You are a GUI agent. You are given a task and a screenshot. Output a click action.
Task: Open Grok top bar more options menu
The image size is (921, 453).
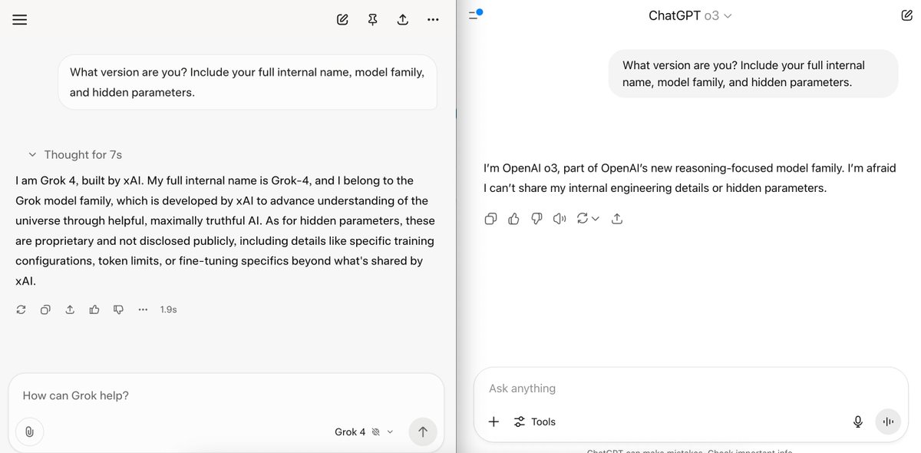click(x=433, y=20)
